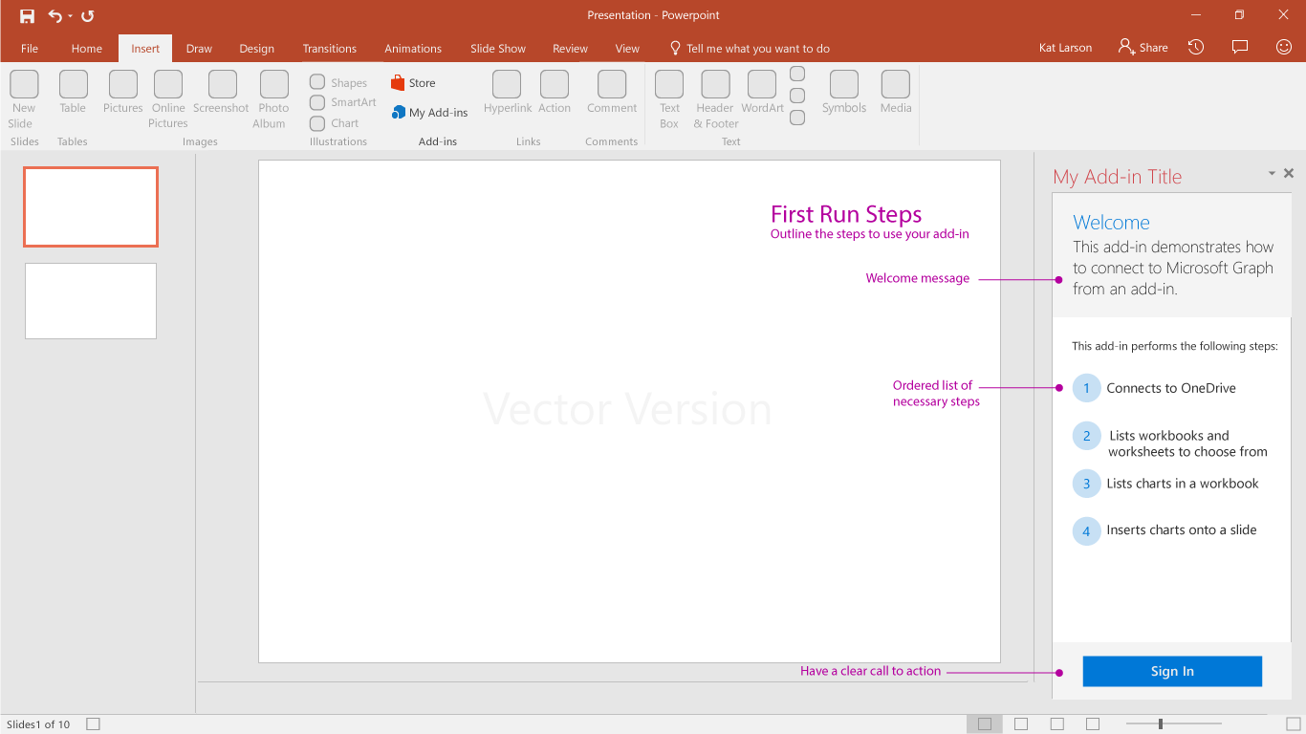The width and height of the screenshot is (1306, 734).
Task: Open the Undo history dropdown arrow
Action: [x=70, y=16]
